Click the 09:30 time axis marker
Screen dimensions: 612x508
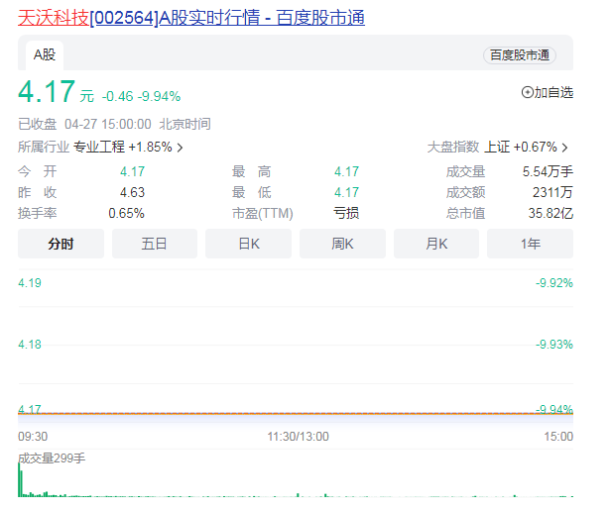(x=33, y=436)
